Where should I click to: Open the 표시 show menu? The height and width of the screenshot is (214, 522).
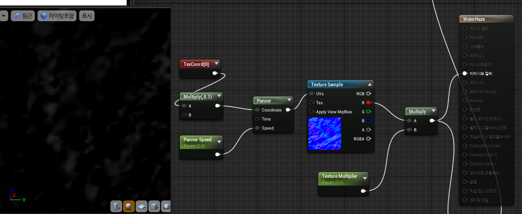click(86, 16)
